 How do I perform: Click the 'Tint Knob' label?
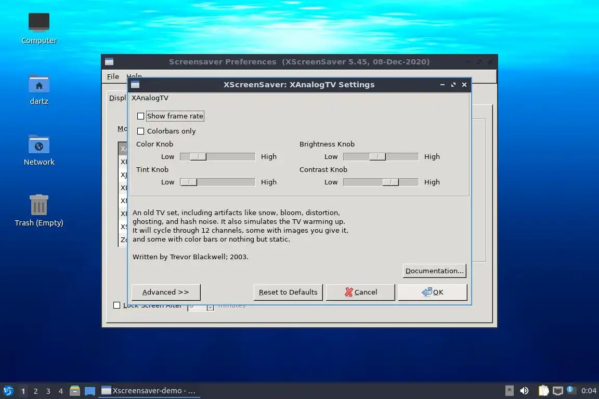tap(152, 169)
